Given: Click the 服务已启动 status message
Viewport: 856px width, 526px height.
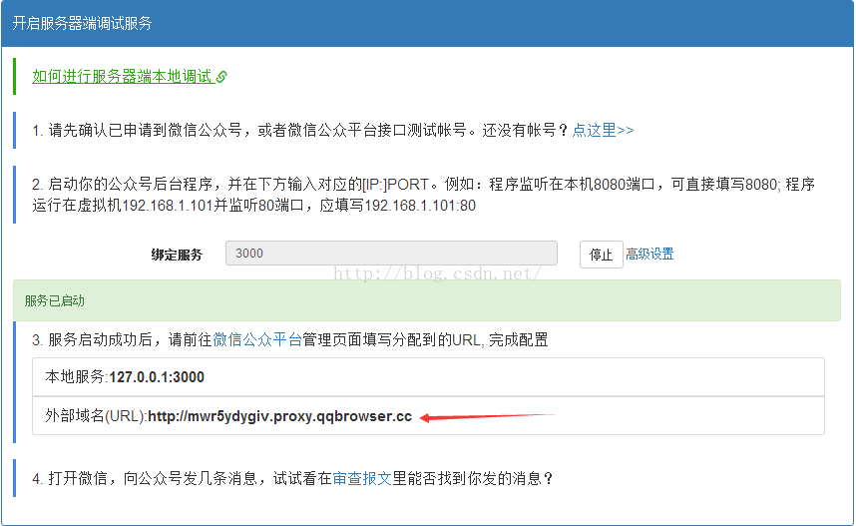Looking at the screenshot, I should tap(55, 301).
